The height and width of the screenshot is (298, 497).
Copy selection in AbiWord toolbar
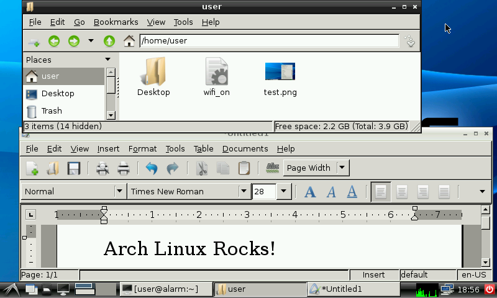point(223,168)
